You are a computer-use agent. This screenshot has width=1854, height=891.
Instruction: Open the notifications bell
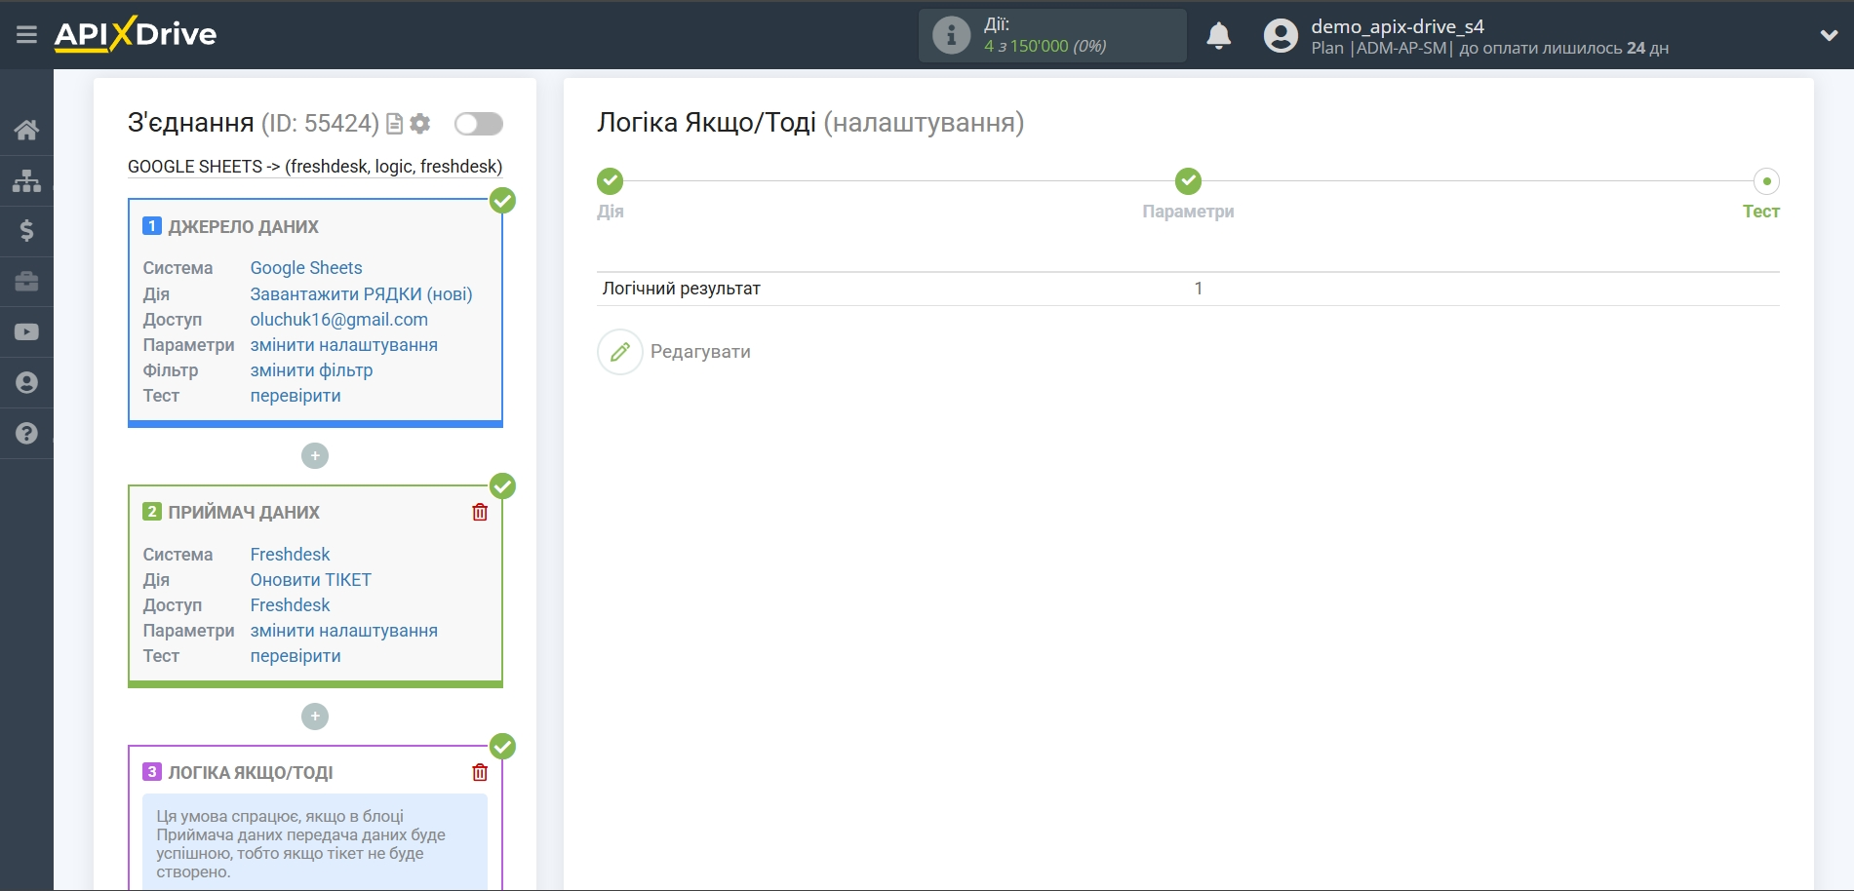pyautogui.click(x=1219, y=36)
